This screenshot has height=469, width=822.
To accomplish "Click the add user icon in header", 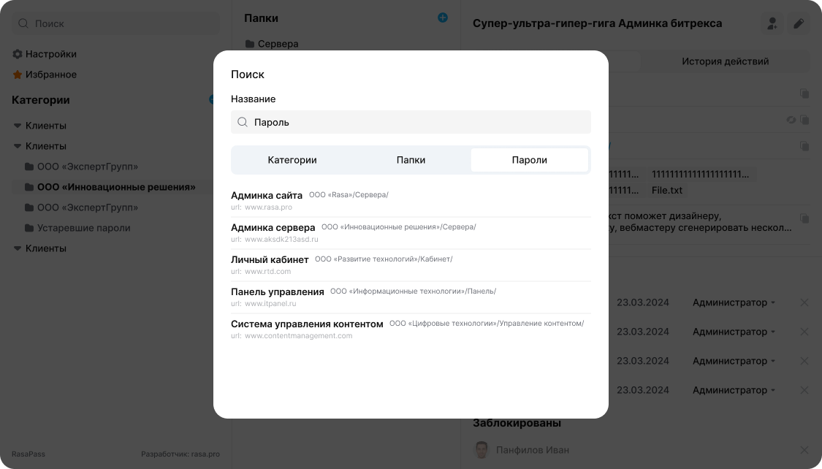I will coord(772,23).
